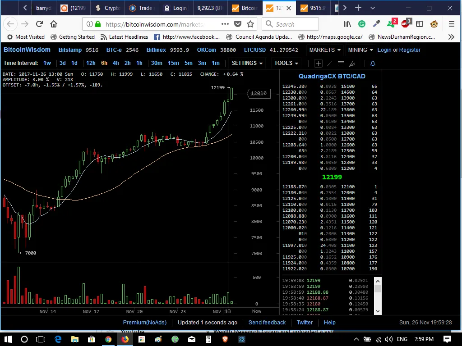Go to browser home page
This screenshot has height=346, width=462.
(54, 24)
